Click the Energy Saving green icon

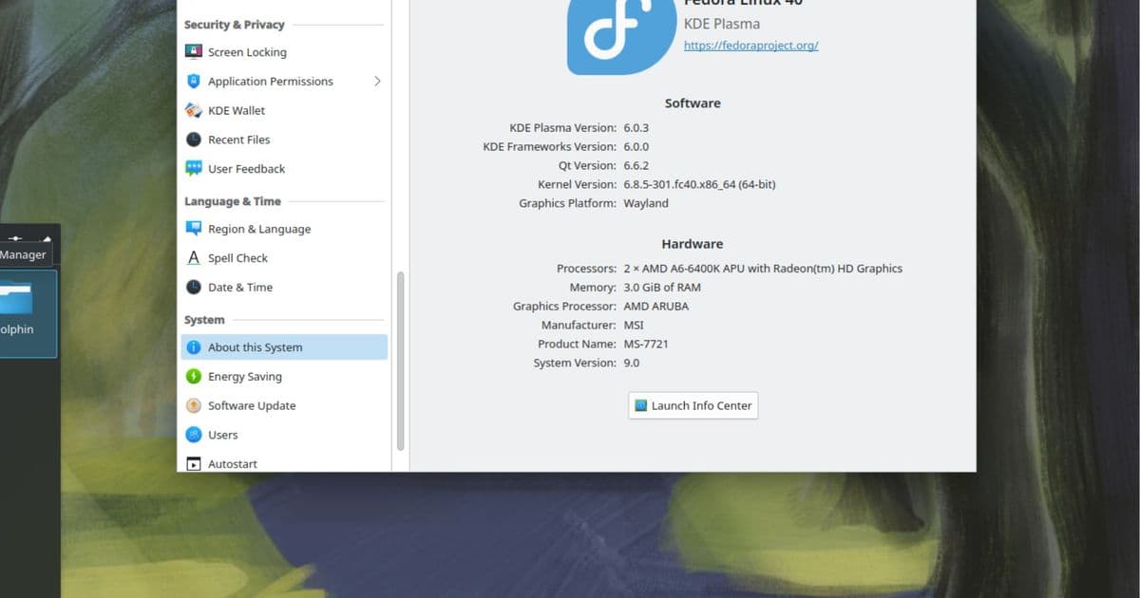pyautogui.click(x=194, y=377)
